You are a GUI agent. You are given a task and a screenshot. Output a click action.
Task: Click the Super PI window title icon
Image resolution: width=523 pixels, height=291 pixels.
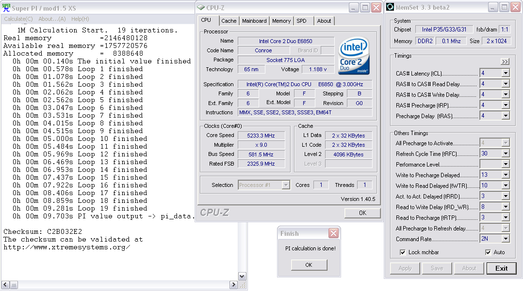(x=6, y=8)
